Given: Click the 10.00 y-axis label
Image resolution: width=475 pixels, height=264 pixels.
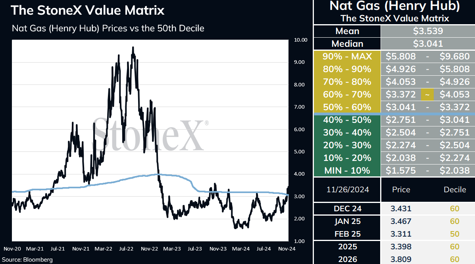Looking at the screenshot, I should pos(300,40).
